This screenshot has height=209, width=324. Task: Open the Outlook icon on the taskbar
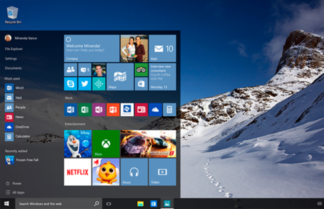click(x=154, y=204)
